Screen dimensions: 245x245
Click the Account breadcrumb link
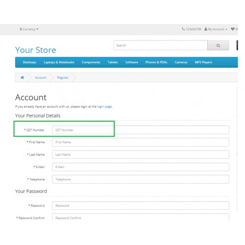(41, 77)
